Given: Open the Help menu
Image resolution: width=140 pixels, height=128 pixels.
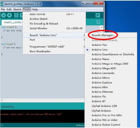Looking at the screenshot, I should [35, 10].
